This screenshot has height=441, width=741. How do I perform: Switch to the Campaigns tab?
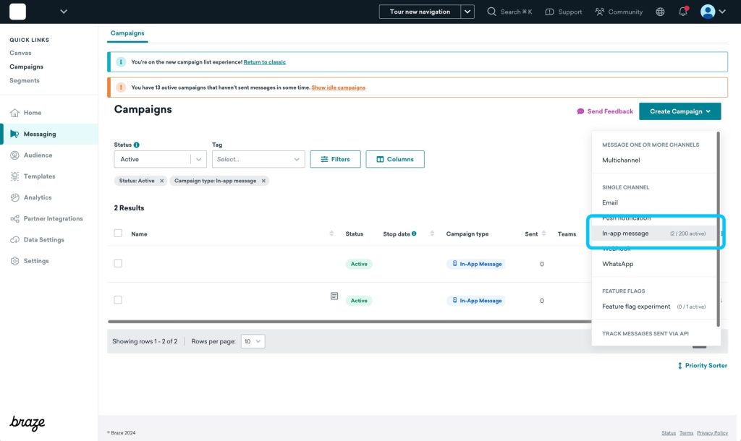[127, 33]
